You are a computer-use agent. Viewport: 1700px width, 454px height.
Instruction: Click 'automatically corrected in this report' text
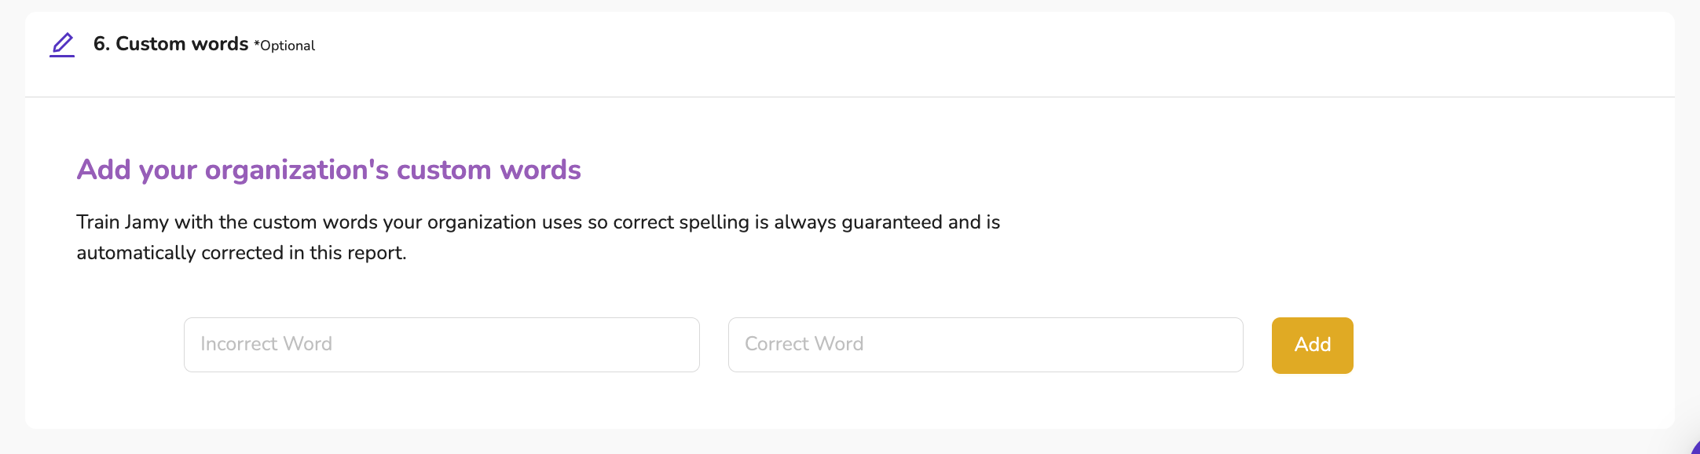[x=241, y=253]
